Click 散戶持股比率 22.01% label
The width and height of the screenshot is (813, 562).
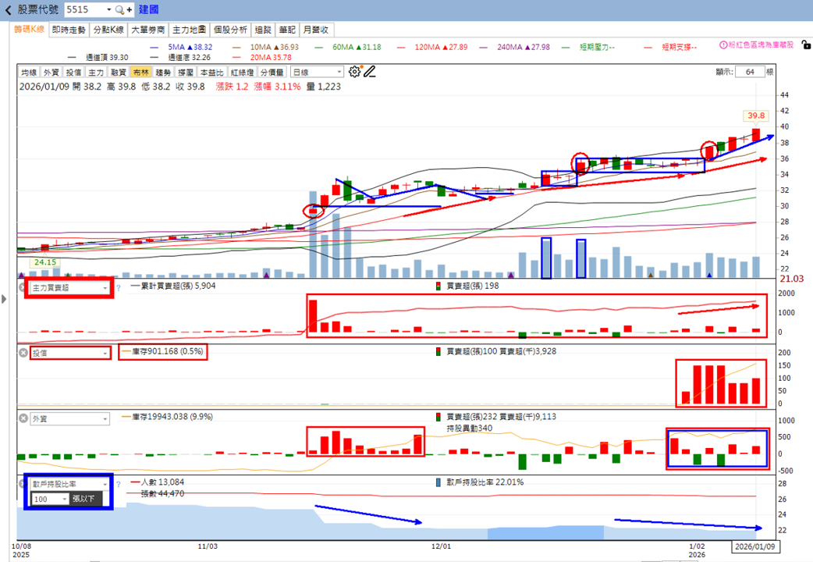[480, 482]
